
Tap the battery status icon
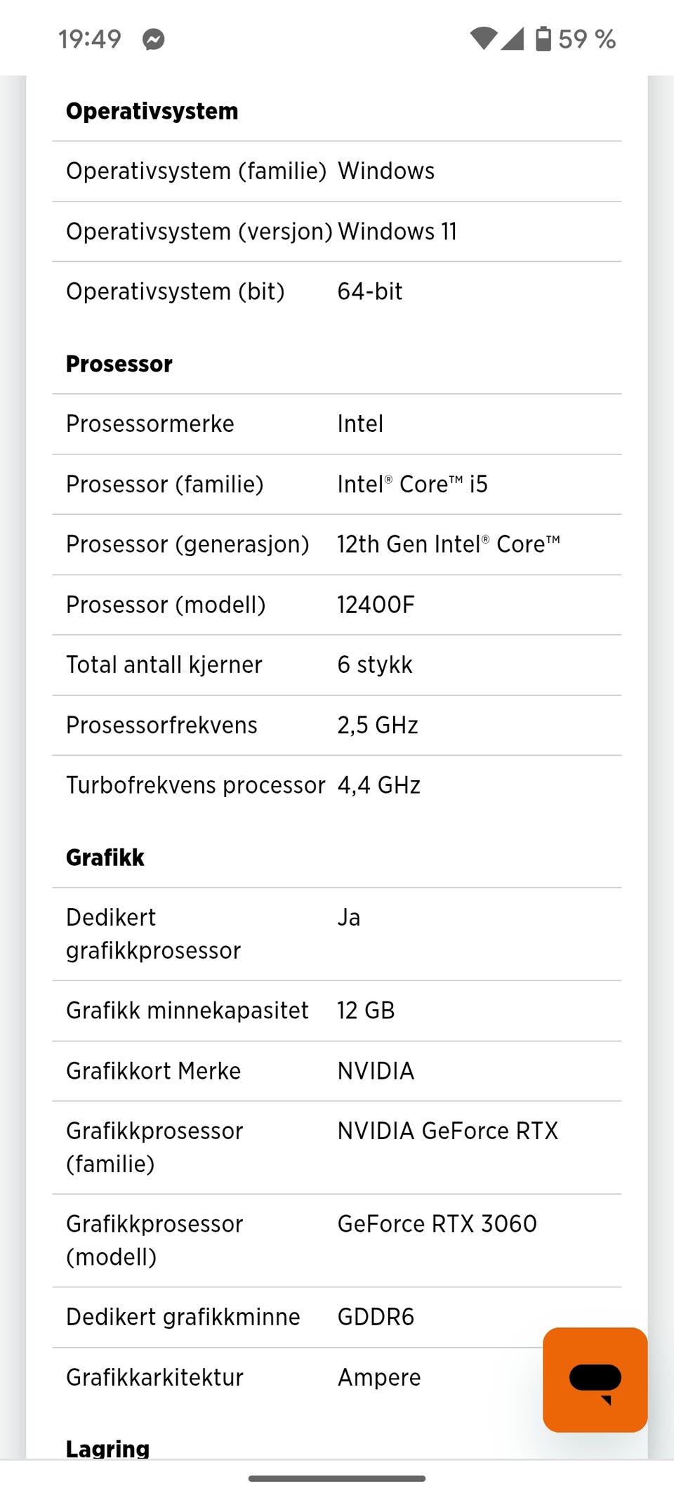pos(543,39)
